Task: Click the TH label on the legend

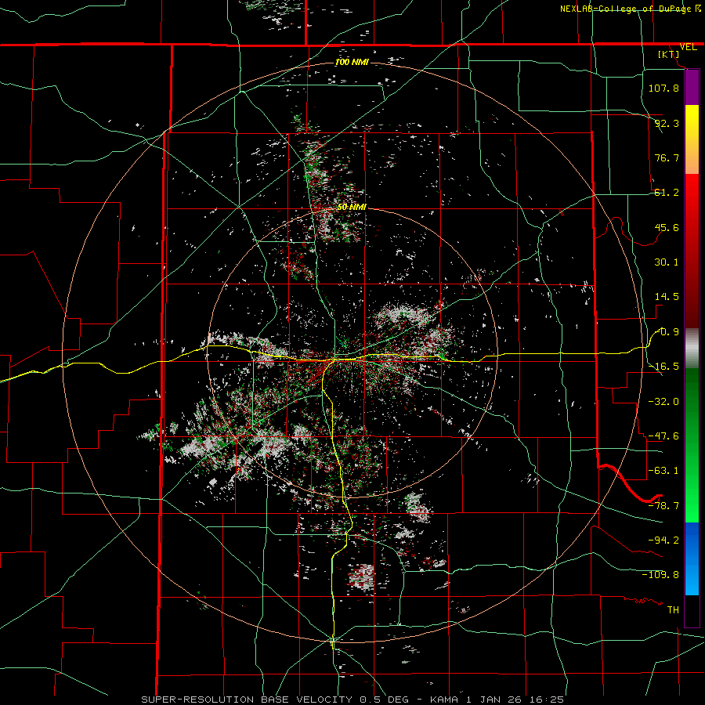Action: 673,610
